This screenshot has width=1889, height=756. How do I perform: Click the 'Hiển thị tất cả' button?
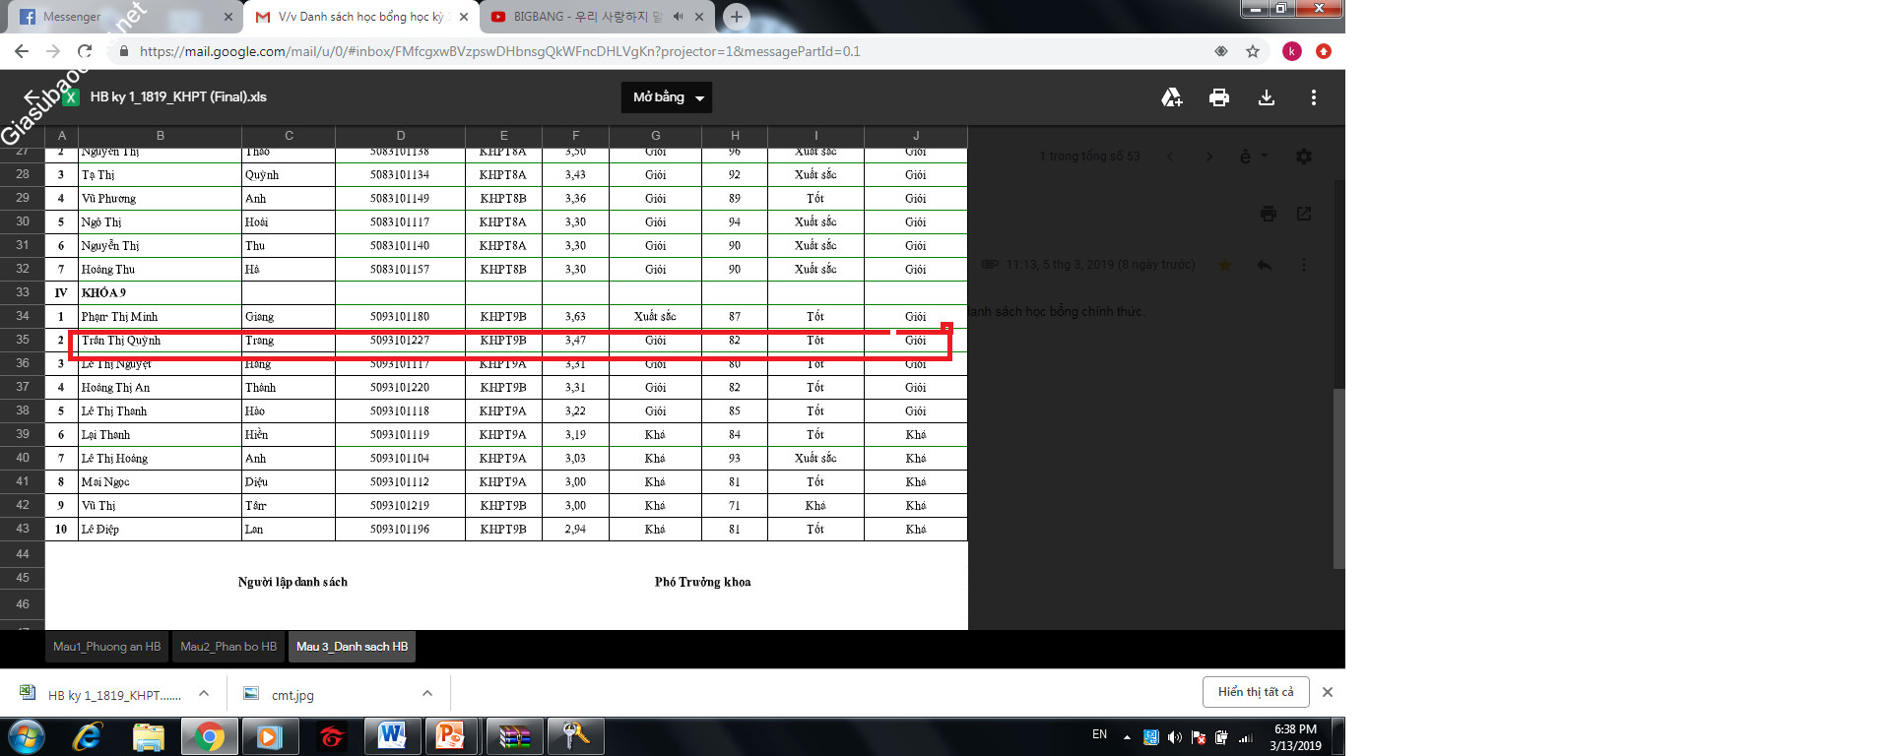click(1255, 692)
